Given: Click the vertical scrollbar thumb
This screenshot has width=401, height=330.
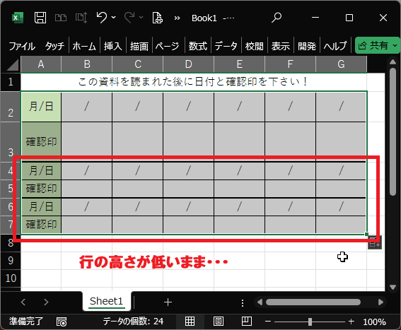Looking at the screenshot, I should (393, 132).
